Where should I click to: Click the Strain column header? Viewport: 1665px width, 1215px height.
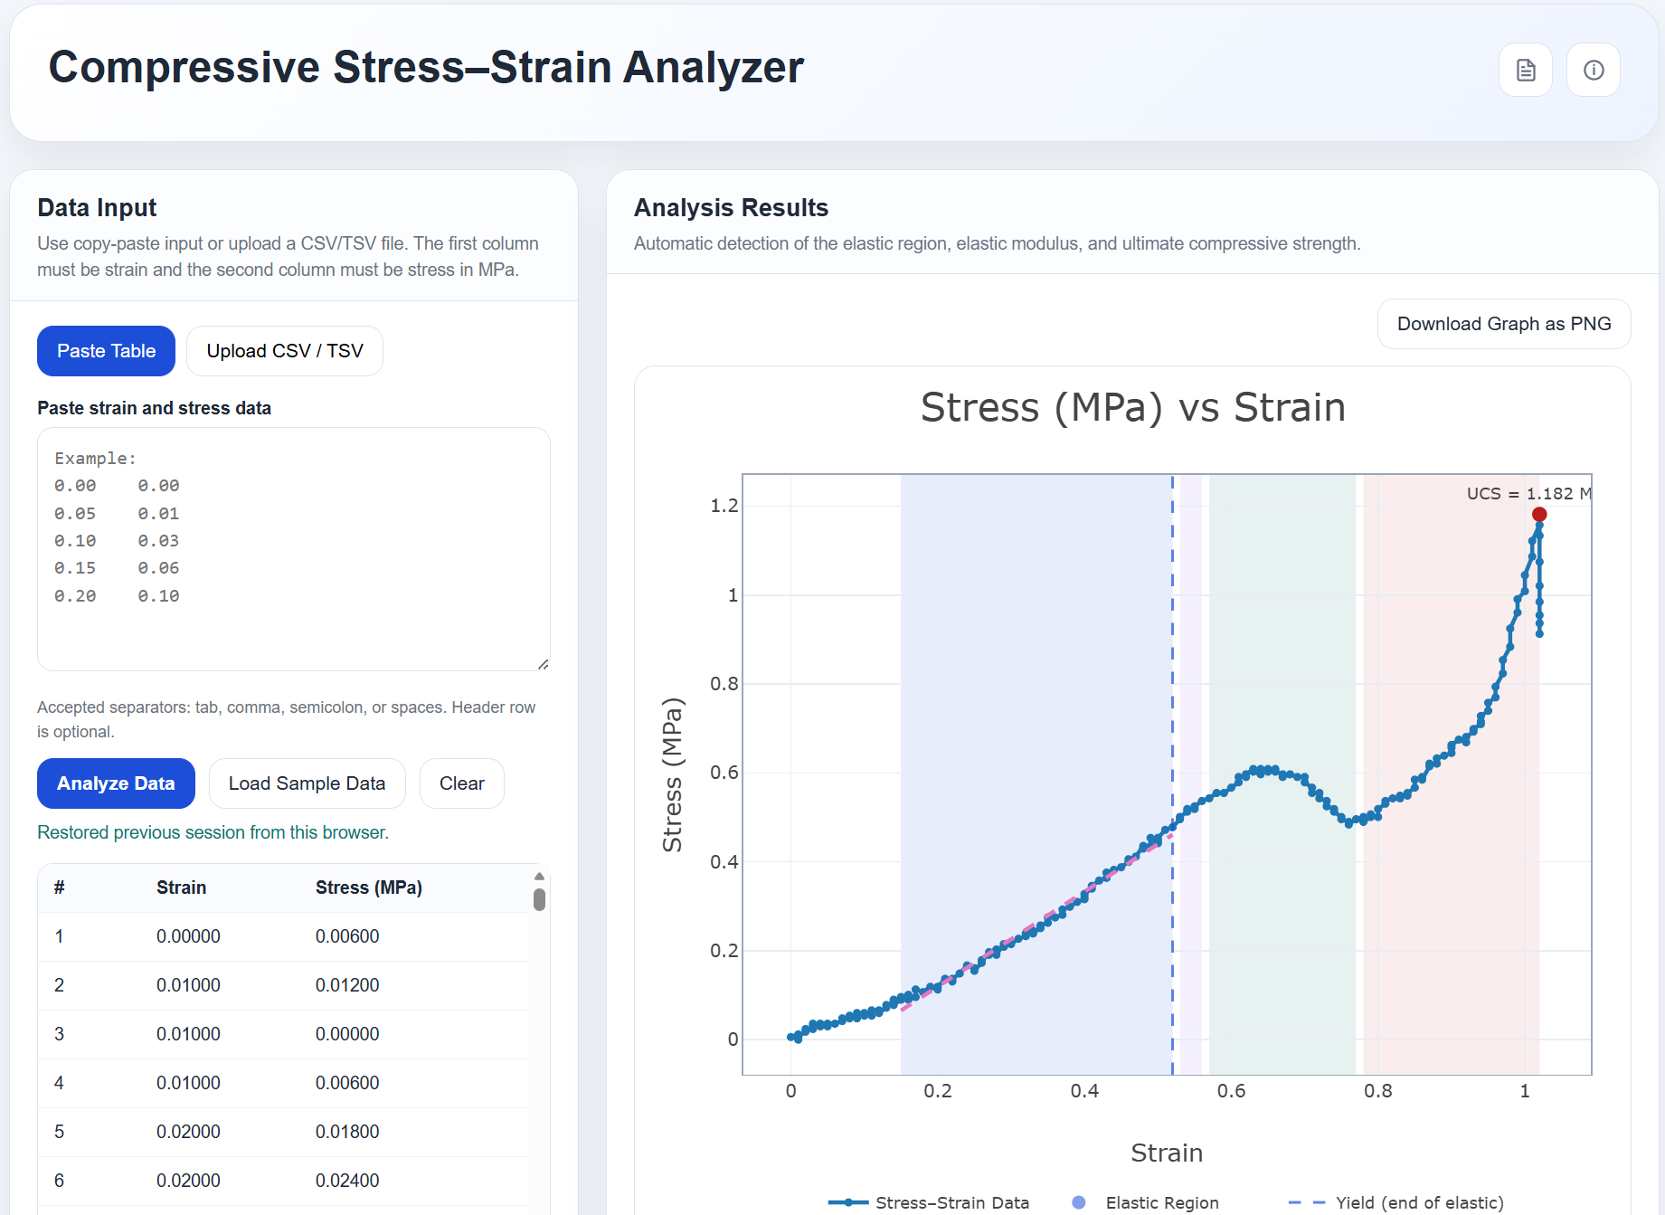click(181, 888)
